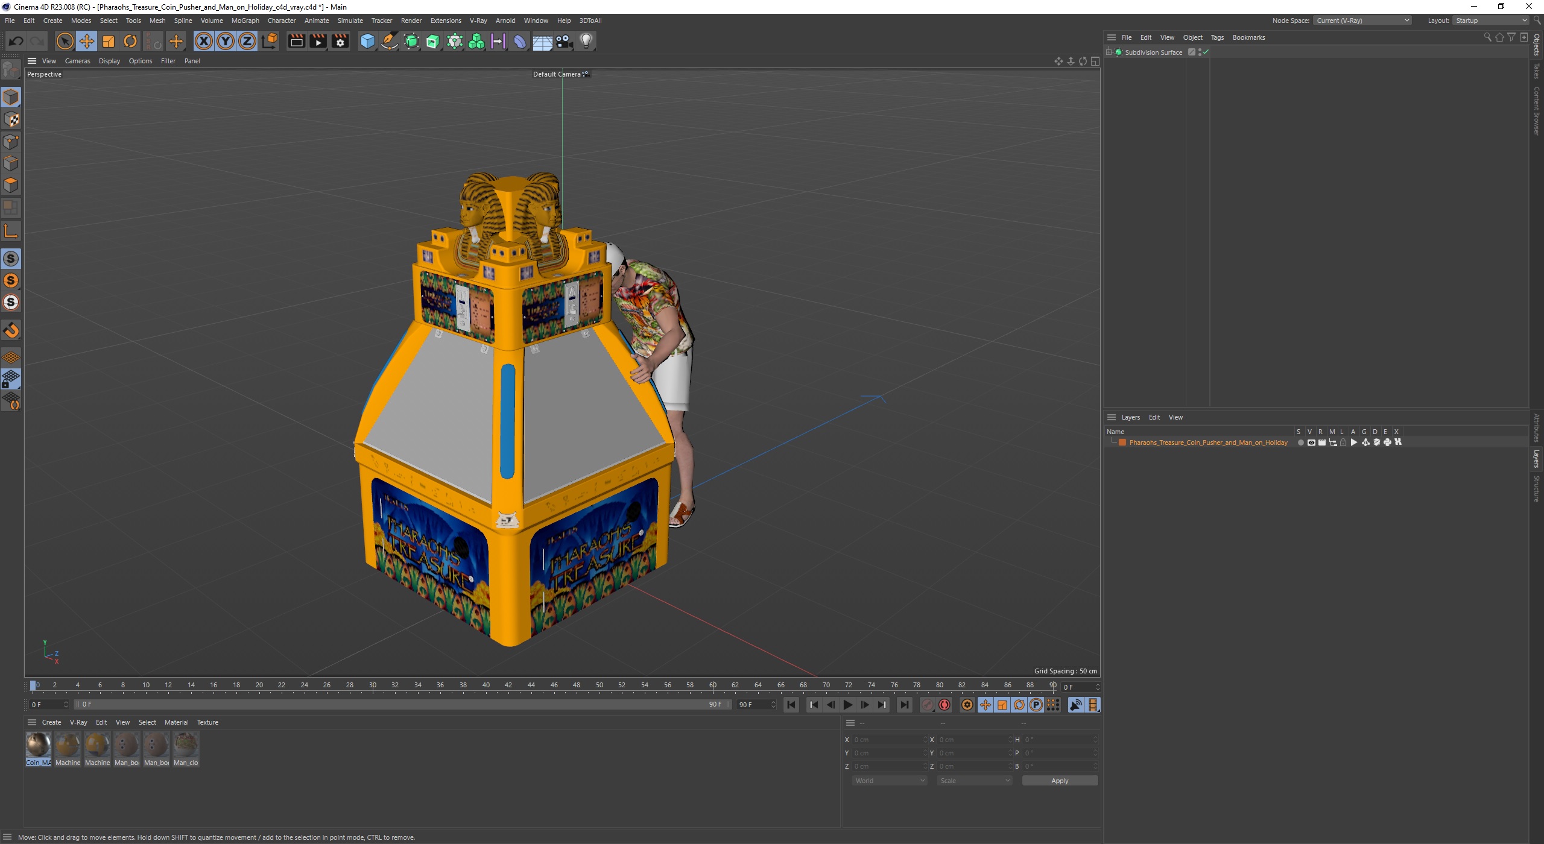Image resolution: width=1544 pixels, height=844 pixels.
Task: Click Render to Picture Viewer icon
Action: (318, 41)
